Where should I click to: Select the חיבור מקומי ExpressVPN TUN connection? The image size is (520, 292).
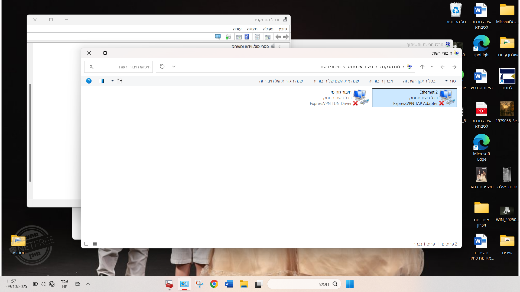340,98
